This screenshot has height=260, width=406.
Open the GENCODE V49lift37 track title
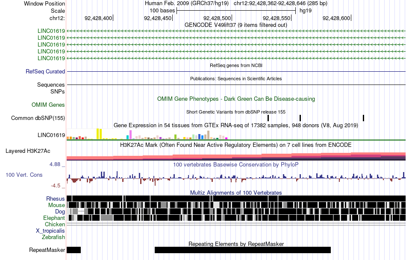point(235,25)
